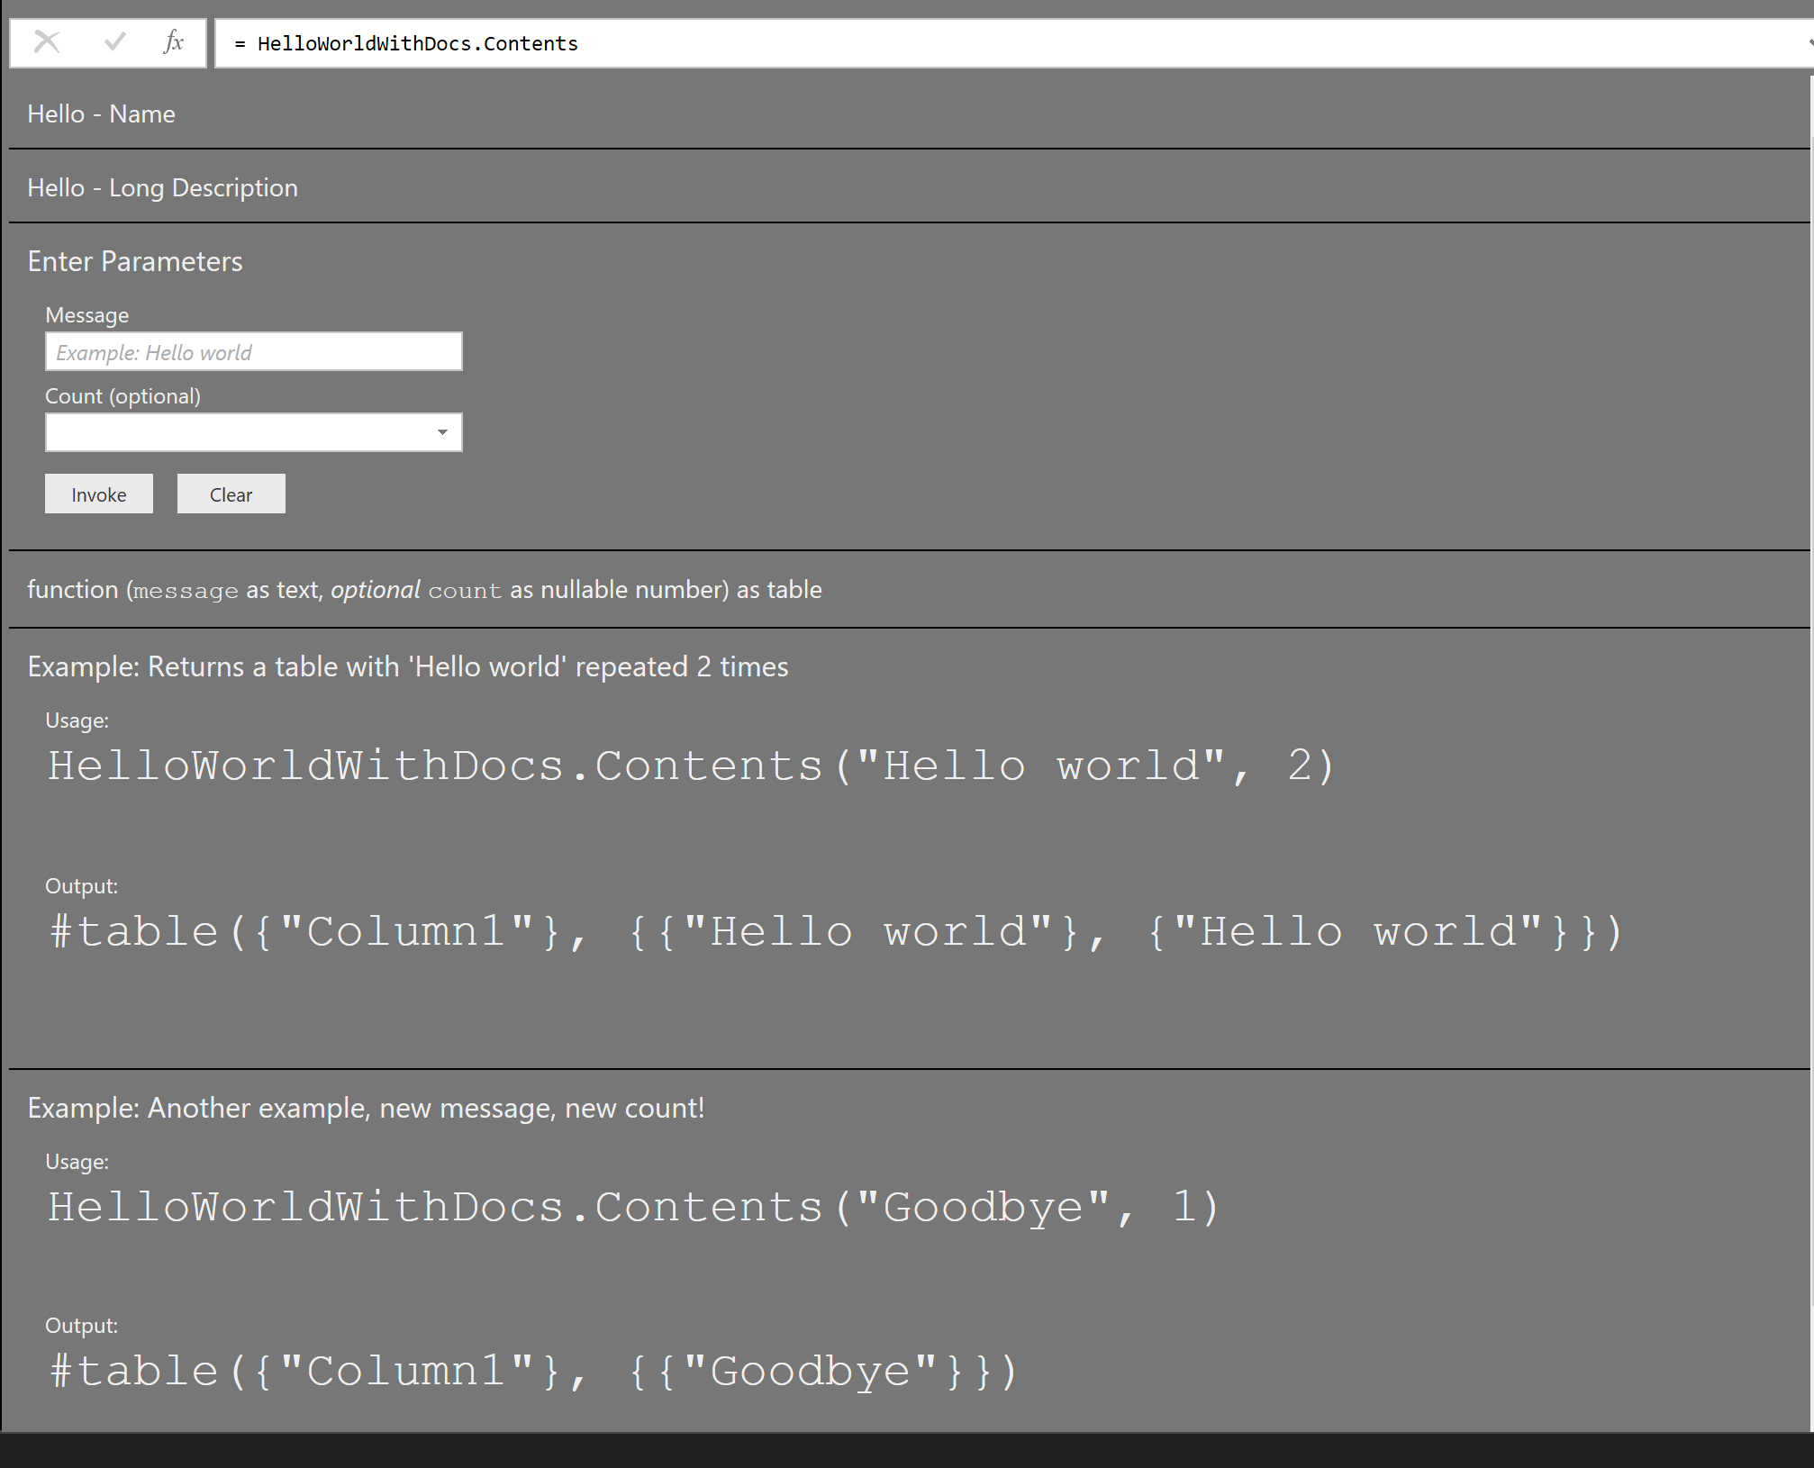
Task: Select the Message input field
Action: pos(253,350)
